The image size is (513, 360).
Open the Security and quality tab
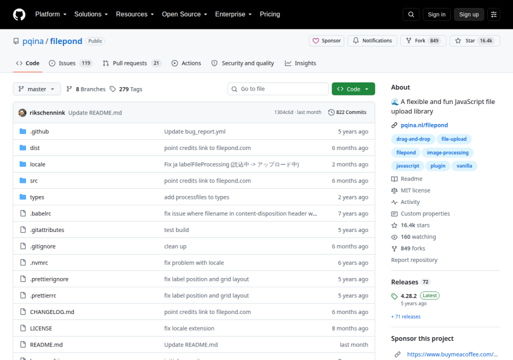point(243,63)
